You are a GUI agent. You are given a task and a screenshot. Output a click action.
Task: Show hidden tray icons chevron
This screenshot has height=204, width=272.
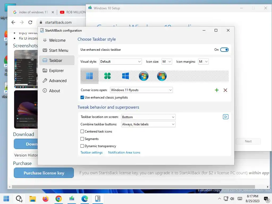219,199
